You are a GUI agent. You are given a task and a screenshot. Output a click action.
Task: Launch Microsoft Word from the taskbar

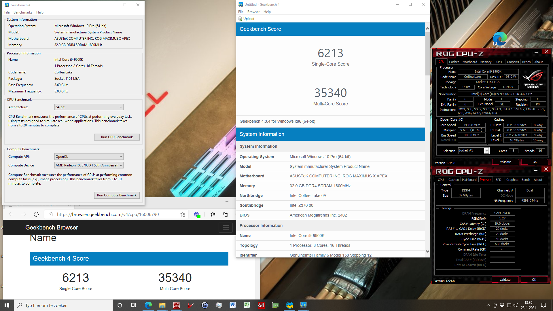[233, 305]
